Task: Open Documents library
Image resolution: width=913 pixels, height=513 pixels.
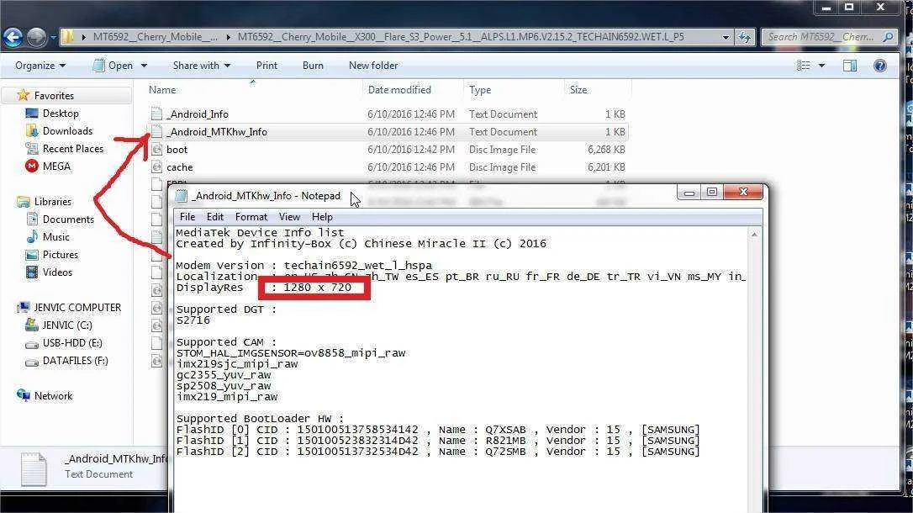Action: [x=68, y=219]
